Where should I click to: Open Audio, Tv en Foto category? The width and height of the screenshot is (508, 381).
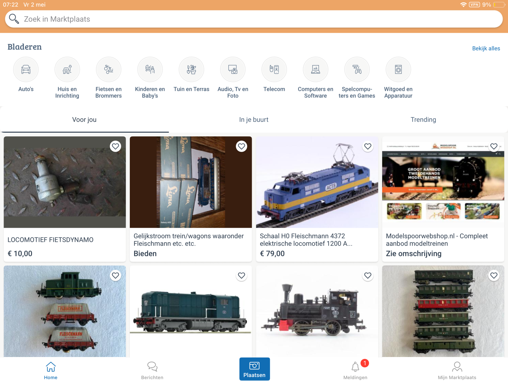click(233, 69)
